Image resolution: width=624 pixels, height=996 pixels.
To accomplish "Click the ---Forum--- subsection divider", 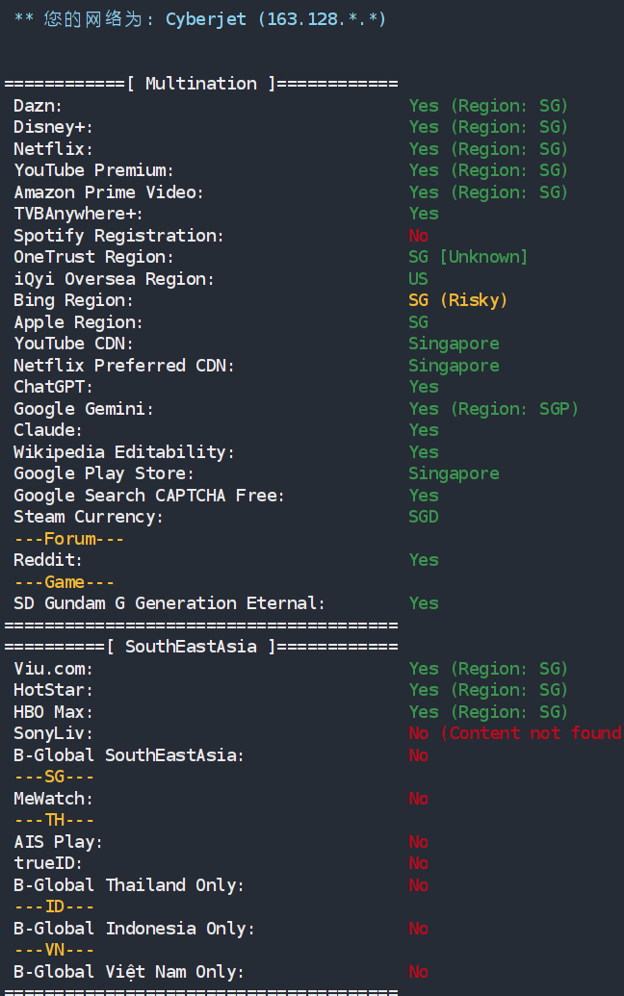I will pyautogui.click(x=68, y=539).
